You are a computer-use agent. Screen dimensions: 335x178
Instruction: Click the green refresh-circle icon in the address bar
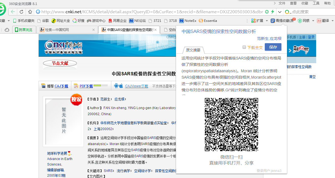[x=267, y=12]
